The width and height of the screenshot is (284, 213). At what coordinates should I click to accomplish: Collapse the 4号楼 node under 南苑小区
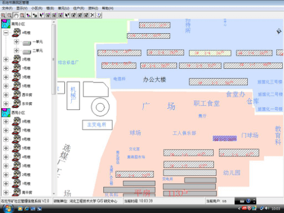point(6,33)
